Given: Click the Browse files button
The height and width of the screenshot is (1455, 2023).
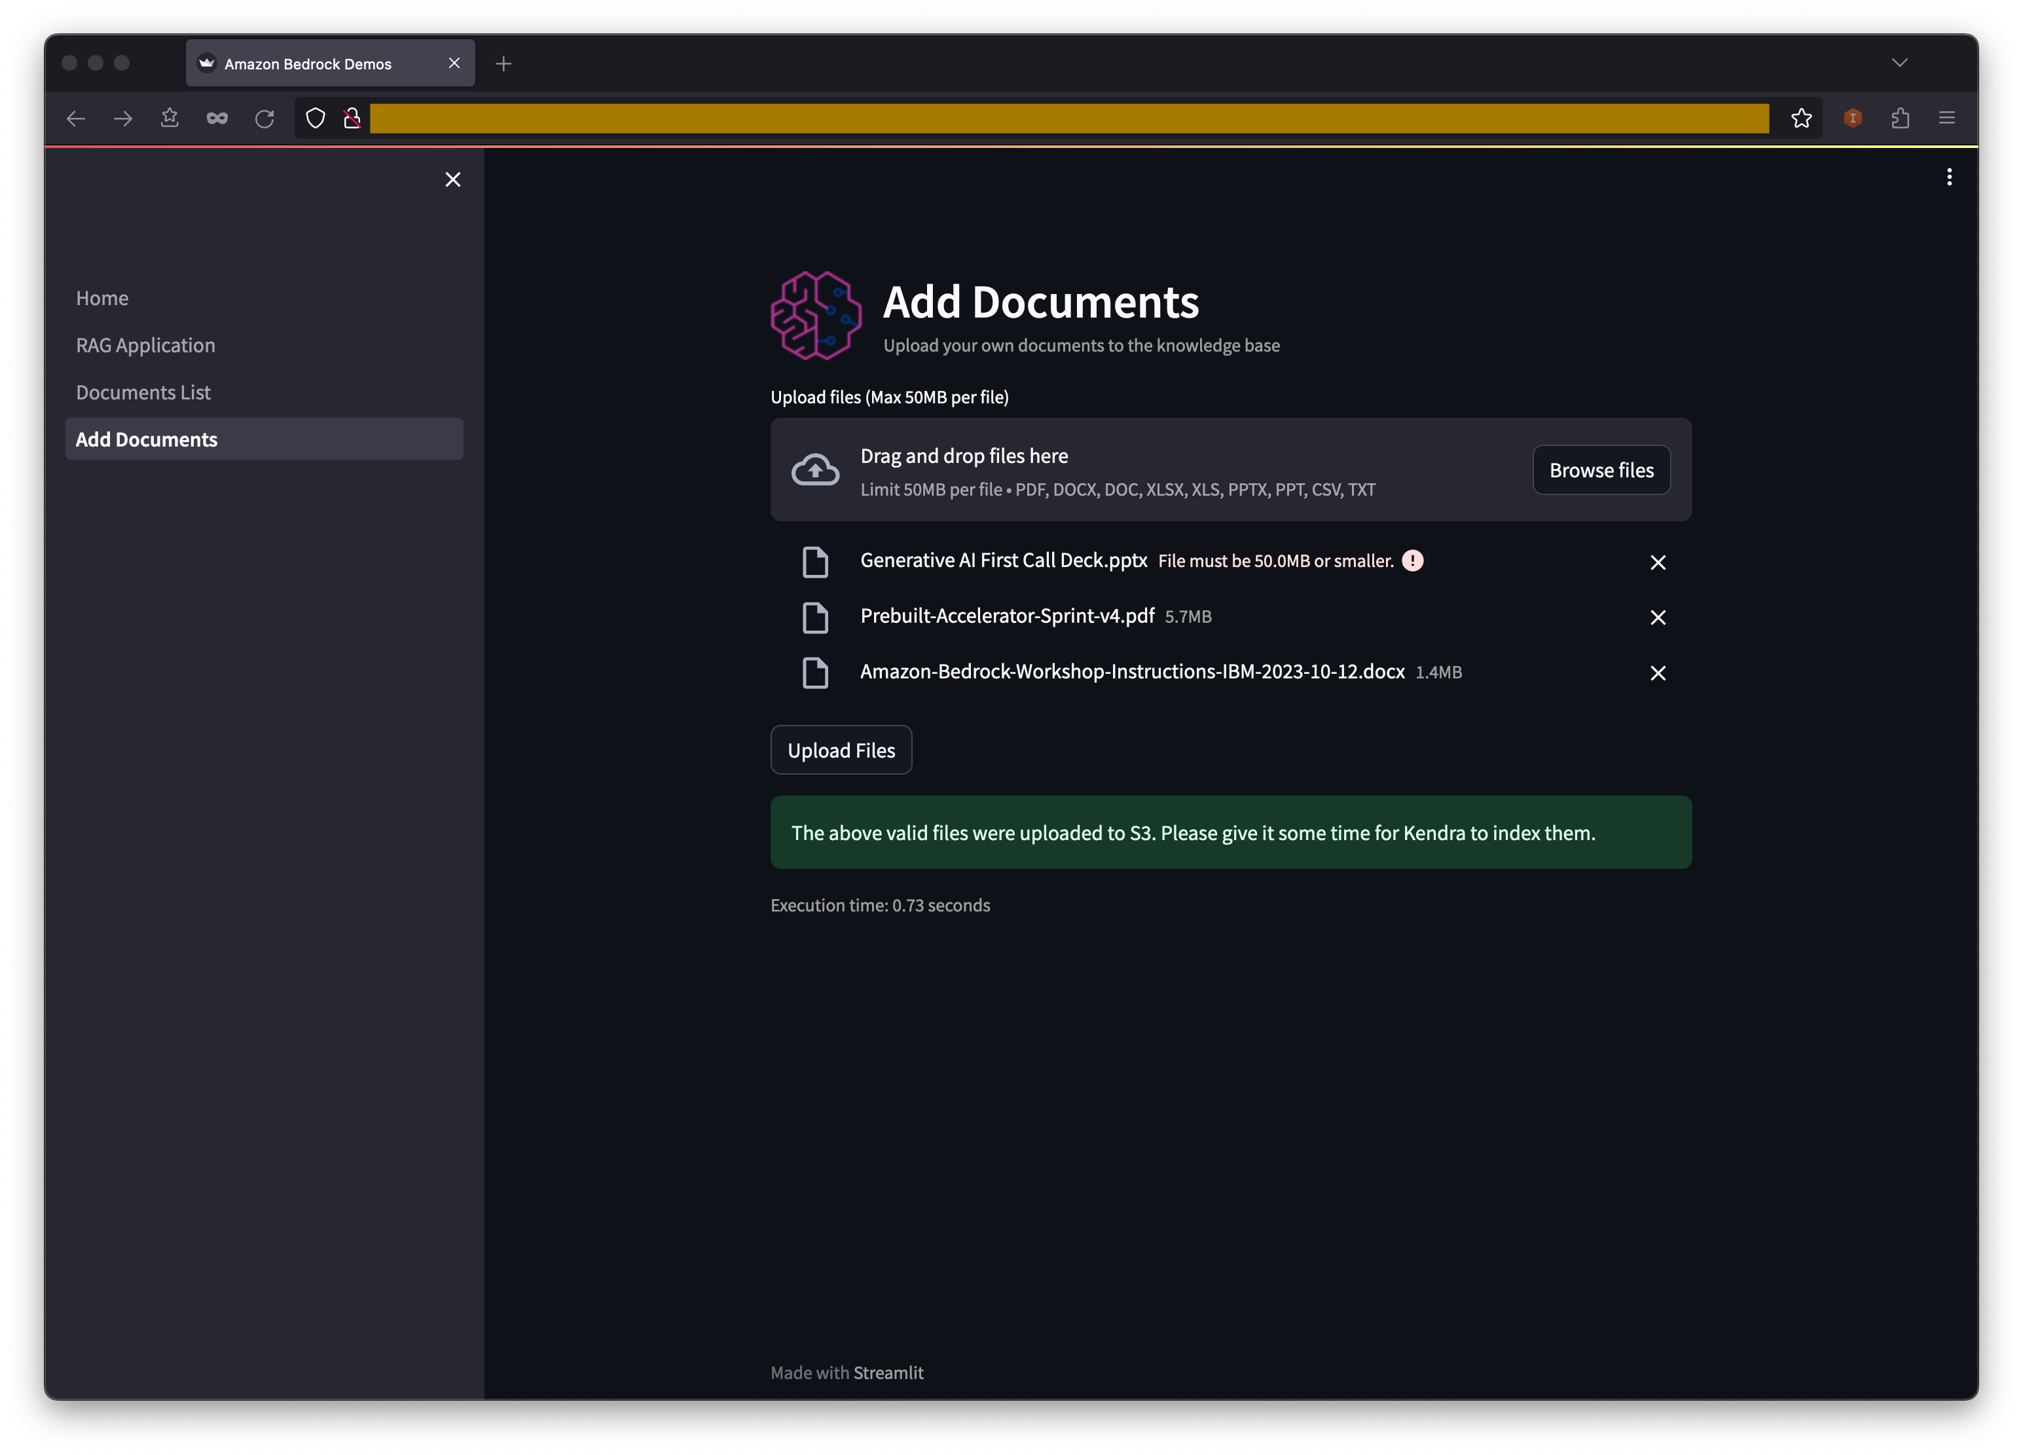Looking at the screenshot, I should click(x=1600, y=470).
